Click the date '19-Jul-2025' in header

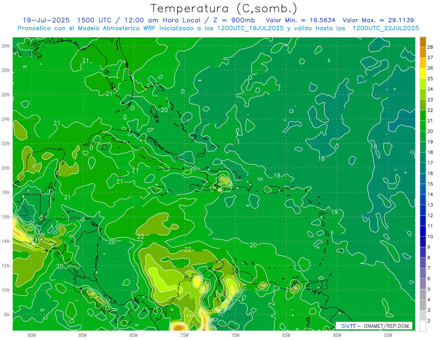[45, 20]
